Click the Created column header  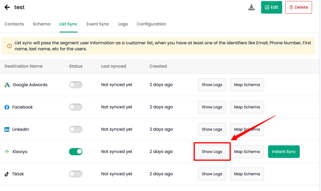(x=158, y=66)
